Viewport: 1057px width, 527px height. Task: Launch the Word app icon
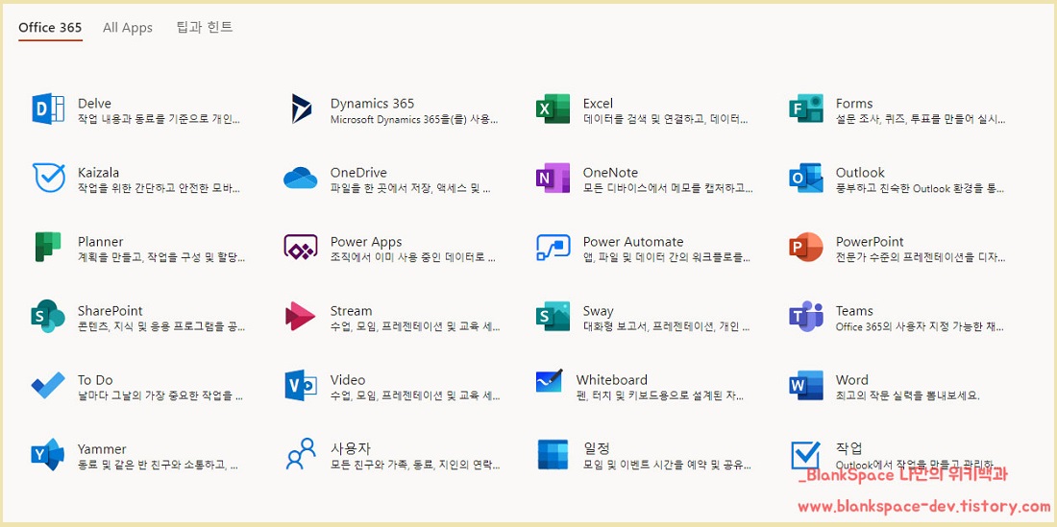click(806, 386)
